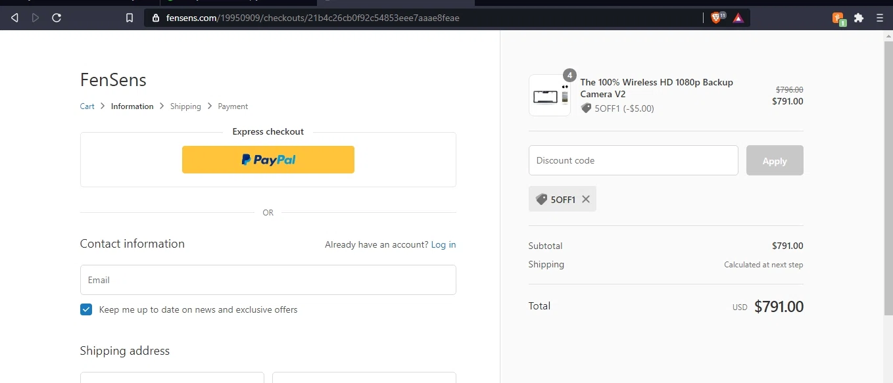The width and height of the screenshot is (893, 383).
Task: Click the product name 'The 100% Wireless HD 1080p Backup Camera V2'
Action: point(656,88)
